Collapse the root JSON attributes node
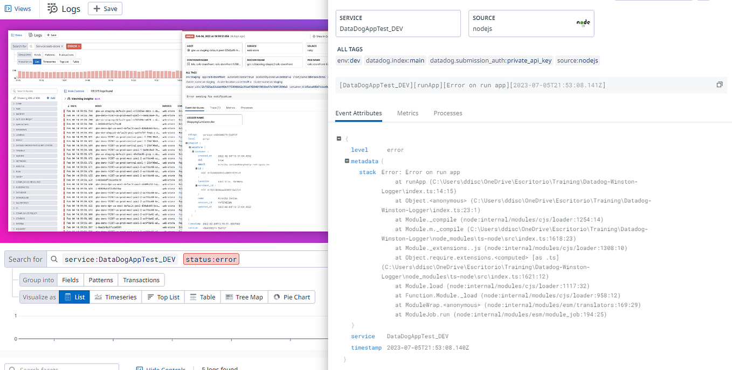The image size is (732, 370). tap(339, 138)
